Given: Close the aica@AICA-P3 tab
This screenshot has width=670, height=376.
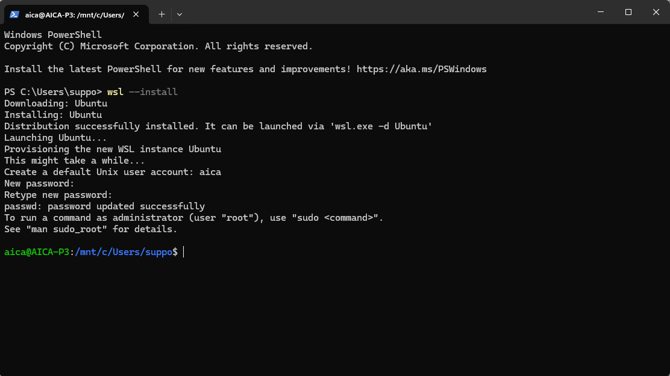Looking at the screenshot, I should tap(137, 14).
